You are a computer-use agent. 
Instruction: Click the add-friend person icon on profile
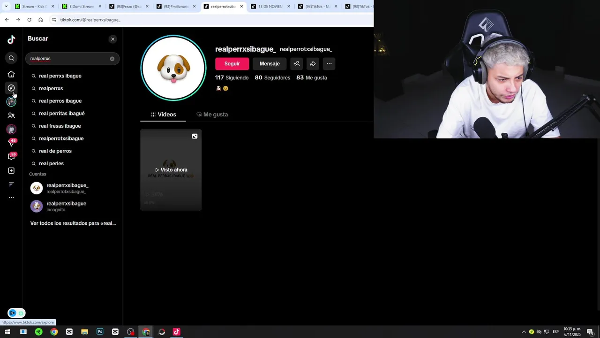coord(296,64)
